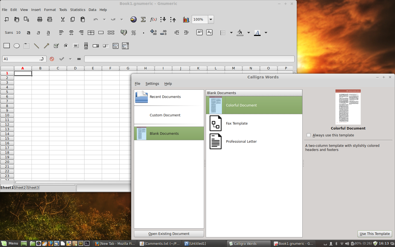The width and height of the screenshot is (395, 247).
Task: Expand the redo history dropdown
Action: (122, 19)
